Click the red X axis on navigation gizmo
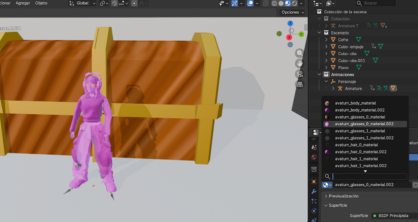Screen dimensions: 418x222 click(x=290, y=37)
